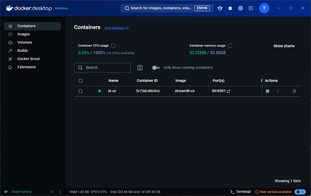Open notifications showing 4 alerts

point(300,192)
